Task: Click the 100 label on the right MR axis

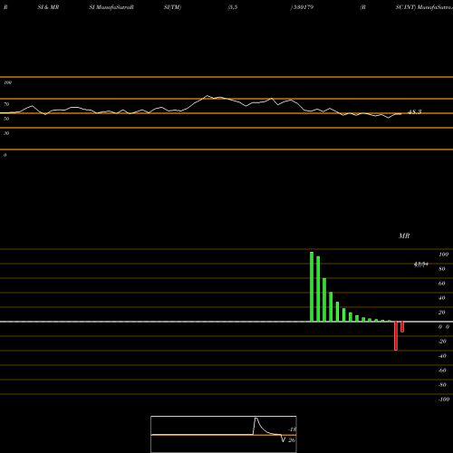Action: (x=443, y=255)
